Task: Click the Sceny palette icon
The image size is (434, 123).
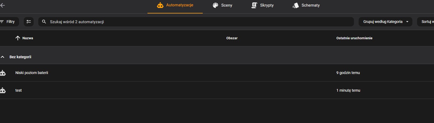Action: click(216, 5)
